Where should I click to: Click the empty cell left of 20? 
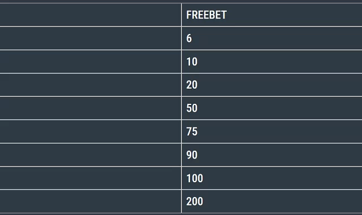click(90, 85)
